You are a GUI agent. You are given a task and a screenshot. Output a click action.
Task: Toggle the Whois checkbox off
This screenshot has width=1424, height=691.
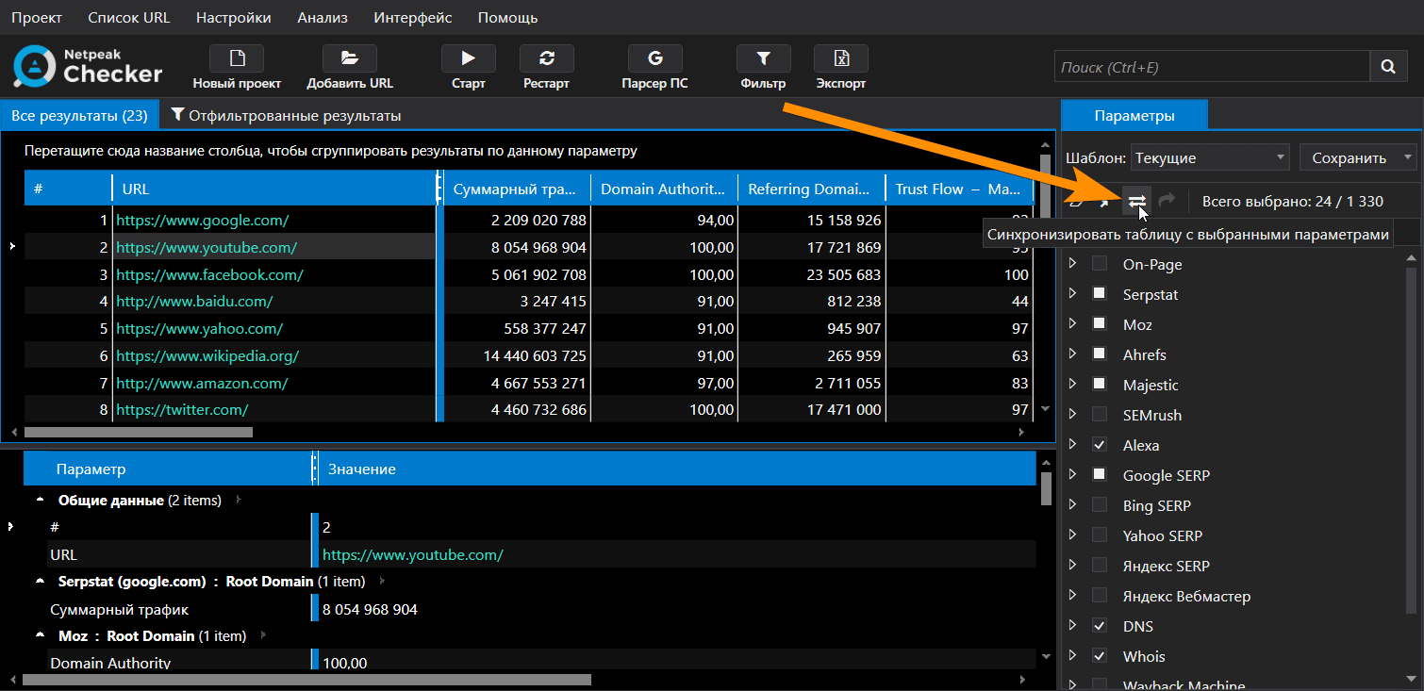[x=1100, y=656]
